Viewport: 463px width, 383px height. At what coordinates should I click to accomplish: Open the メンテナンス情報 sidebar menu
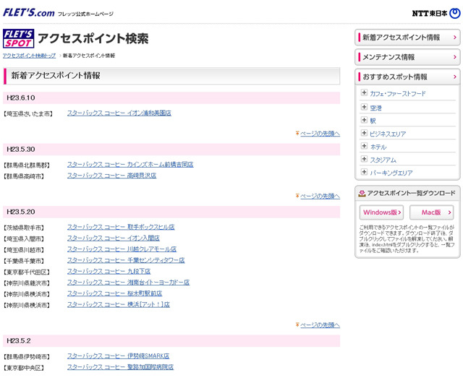[x=407, y=57]
